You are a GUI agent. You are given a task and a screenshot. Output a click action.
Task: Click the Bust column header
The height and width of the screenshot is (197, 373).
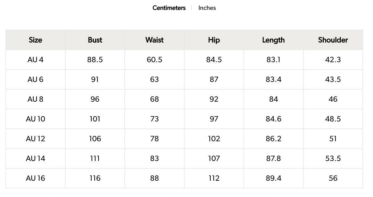tap(95, 40)
